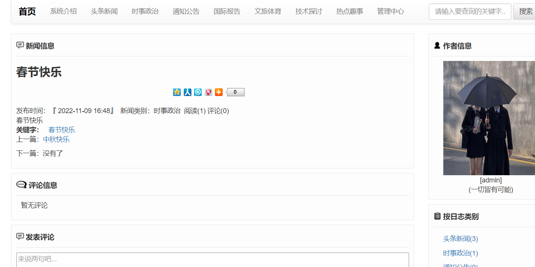Image resolution: width=535 pixels, height=267 pixels.
Task: Click the author motto (一切皆有可能)
Action: [491, 190]
